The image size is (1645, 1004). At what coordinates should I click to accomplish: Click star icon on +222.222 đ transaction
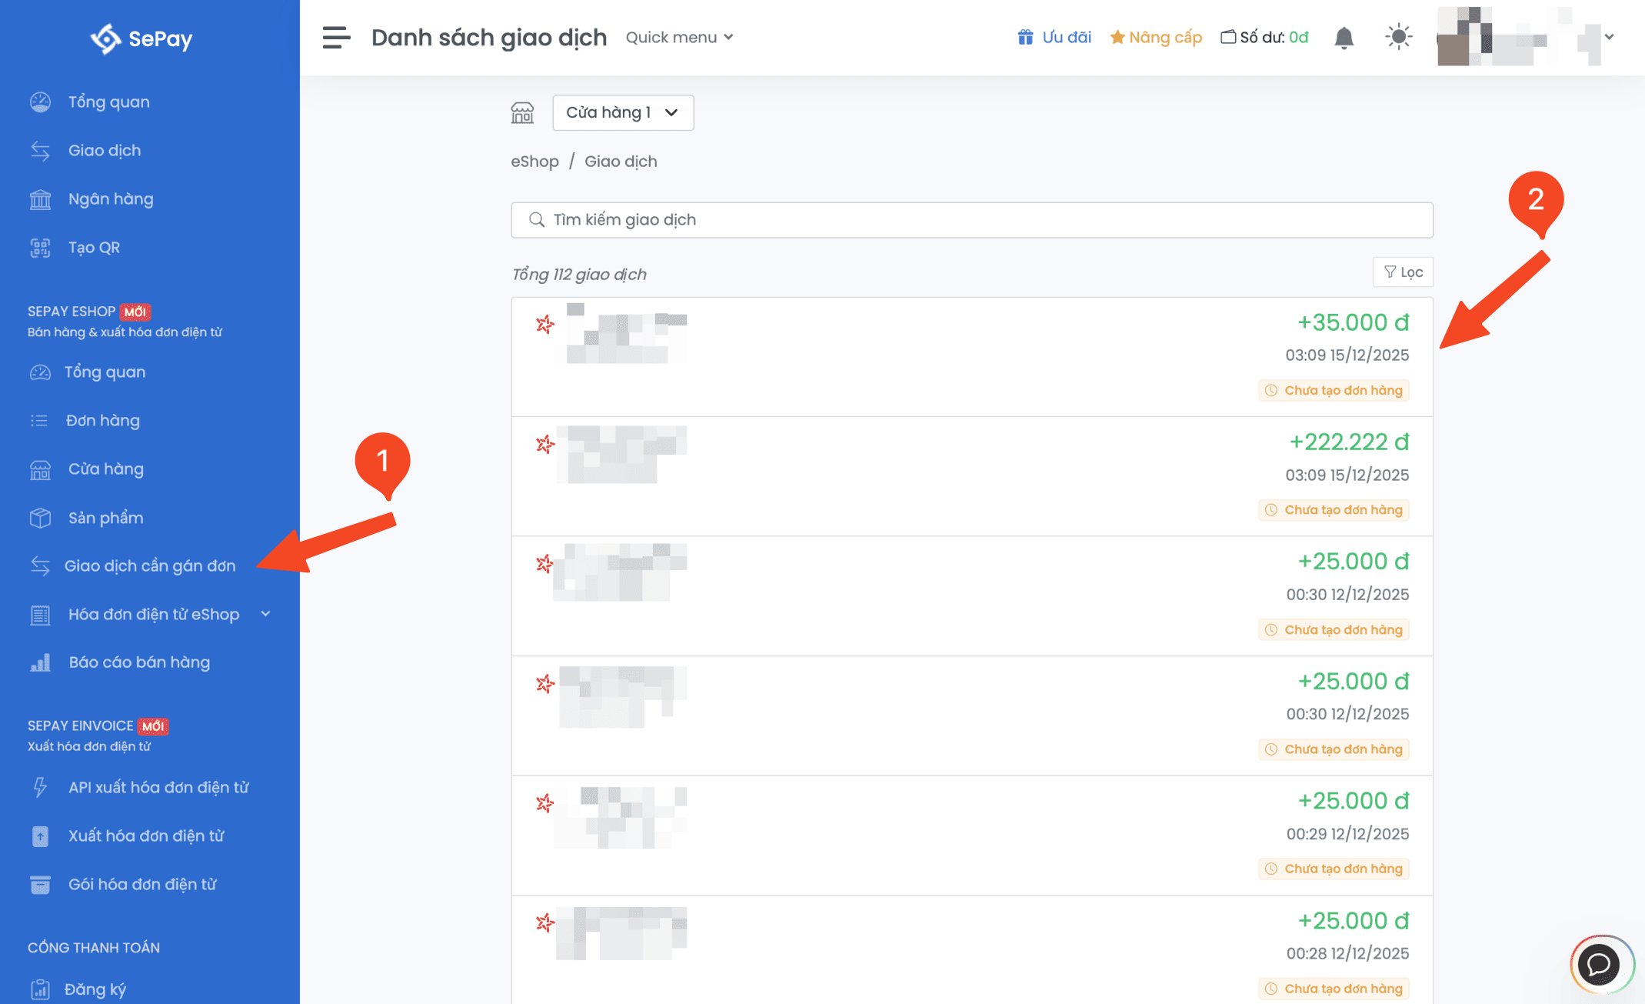(x=545, y=444)
